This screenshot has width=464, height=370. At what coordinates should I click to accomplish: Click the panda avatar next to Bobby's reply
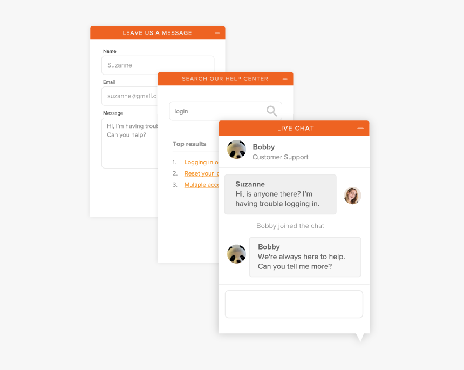coord(236,254)
